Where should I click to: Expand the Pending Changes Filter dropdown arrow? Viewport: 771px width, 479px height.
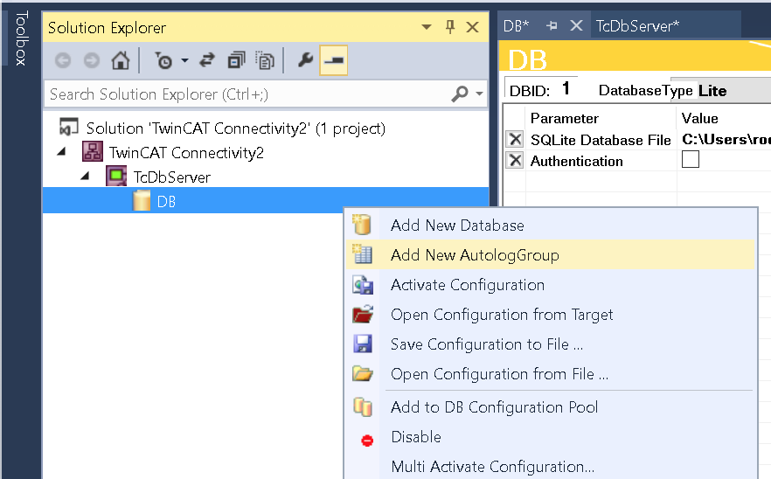[x=184, y=60]
